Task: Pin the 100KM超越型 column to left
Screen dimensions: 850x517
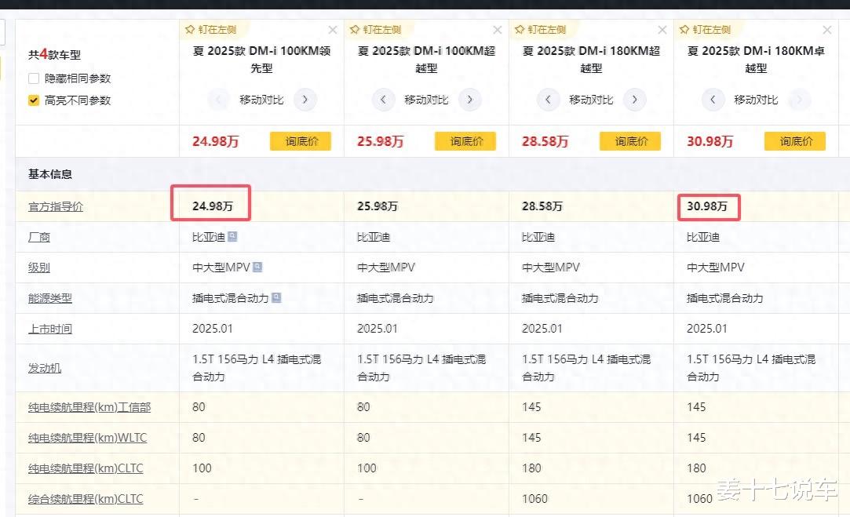Action: click(x=374, y=30)
